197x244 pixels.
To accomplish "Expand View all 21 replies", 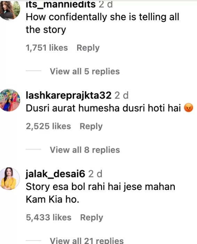I will (87, 241).
